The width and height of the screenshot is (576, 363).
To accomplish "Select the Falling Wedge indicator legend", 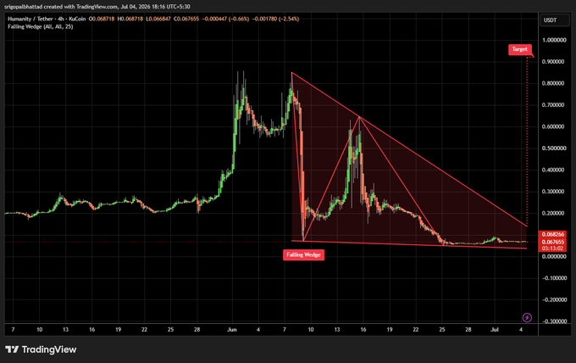I will tap(41, 26).
